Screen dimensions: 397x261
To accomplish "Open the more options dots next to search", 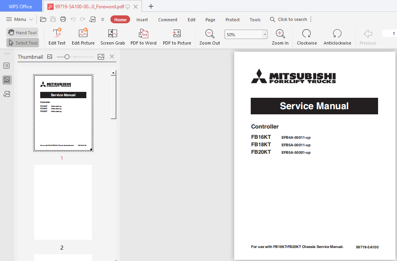I will pos(311,19).
